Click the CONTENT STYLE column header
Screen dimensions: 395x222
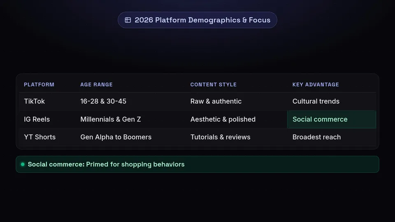click(214, 85)
